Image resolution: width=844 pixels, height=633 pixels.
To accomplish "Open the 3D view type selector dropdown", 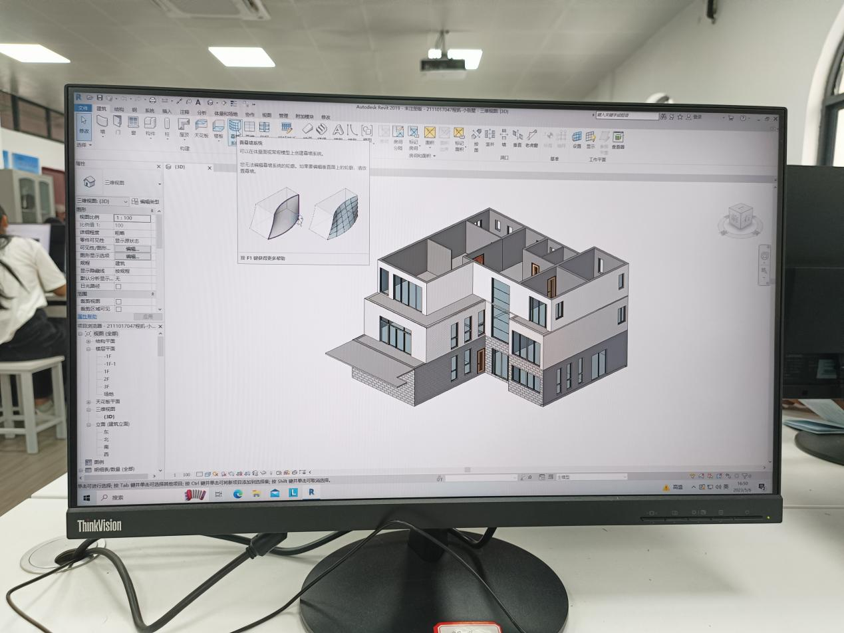I will [x=125, y=201].
